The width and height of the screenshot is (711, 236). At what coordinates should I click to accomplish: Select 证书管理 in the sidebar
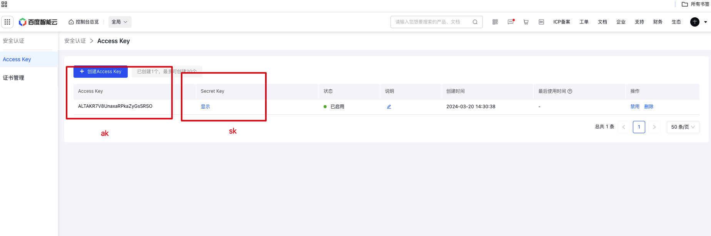pyautogui.click(x=13, y=78)
